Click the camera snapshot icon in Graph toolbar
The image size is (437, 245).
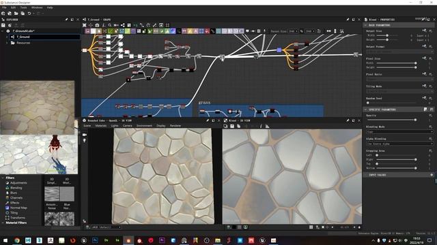tap(97, 25)
